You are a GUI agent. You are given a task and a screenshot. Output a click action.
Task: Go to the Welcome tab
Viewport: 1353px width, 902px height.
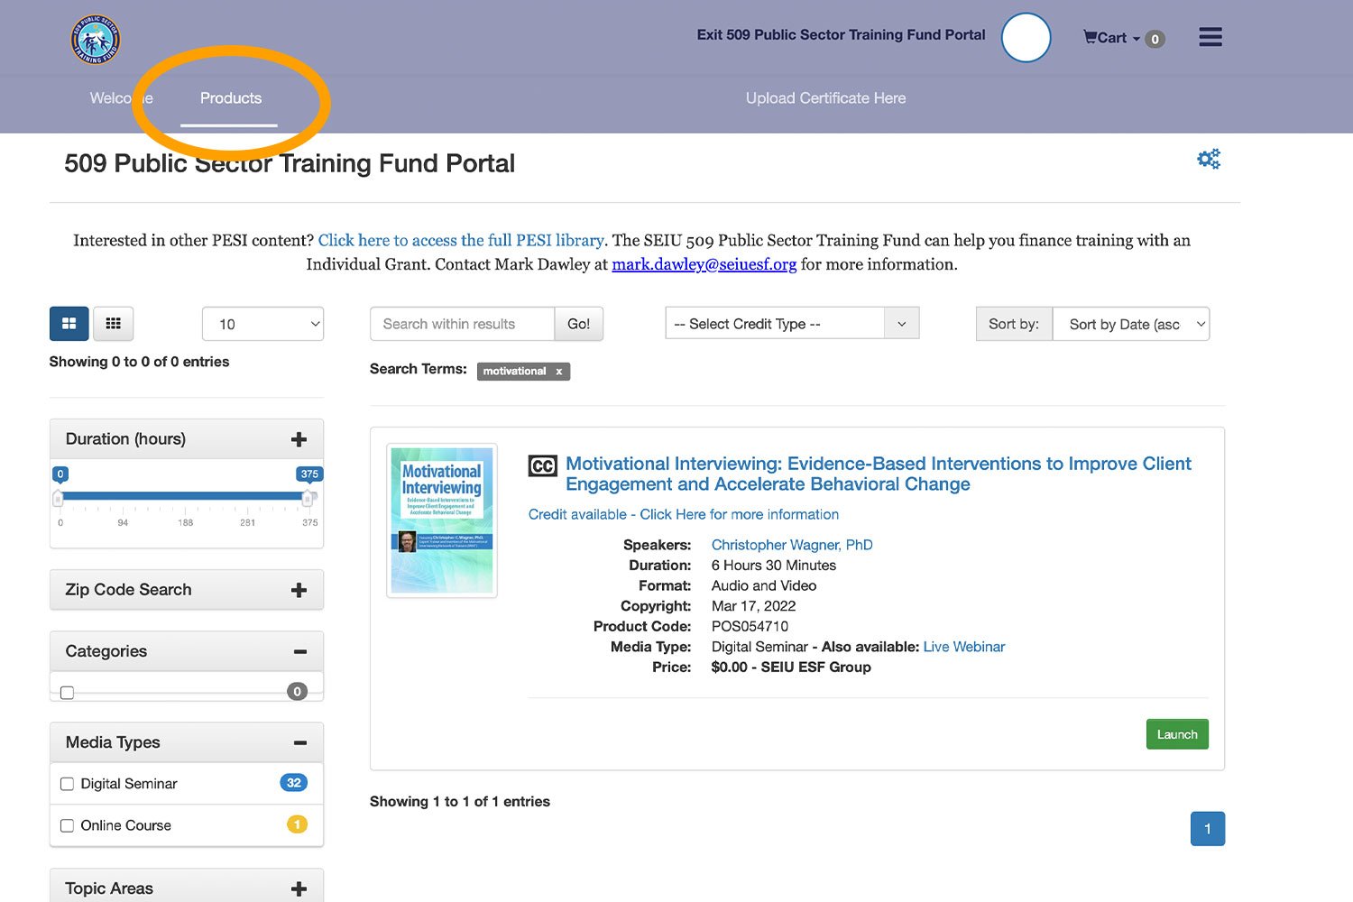pyautogui.click(x=121, y=98)
